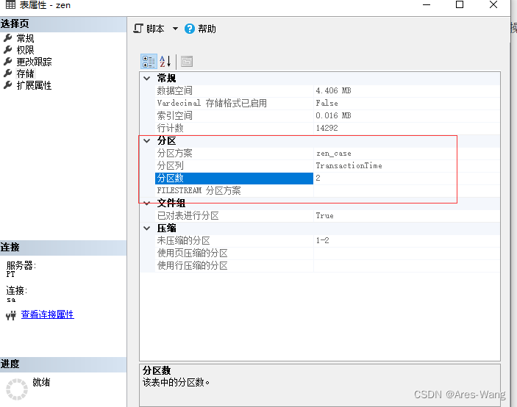Sort properties alphabetically A-Z

(x=165, y=62)
